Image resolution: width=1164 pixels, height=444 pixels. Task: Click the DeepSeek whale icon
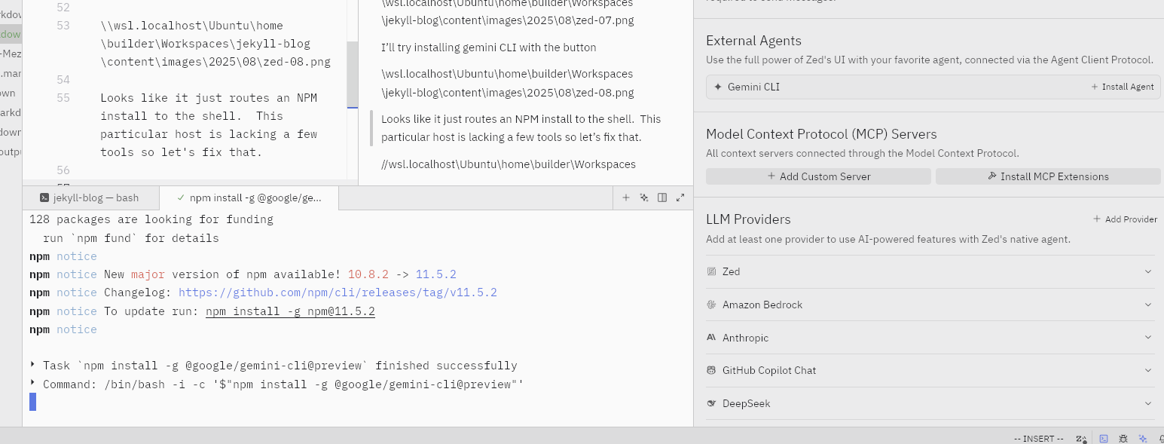711,403
